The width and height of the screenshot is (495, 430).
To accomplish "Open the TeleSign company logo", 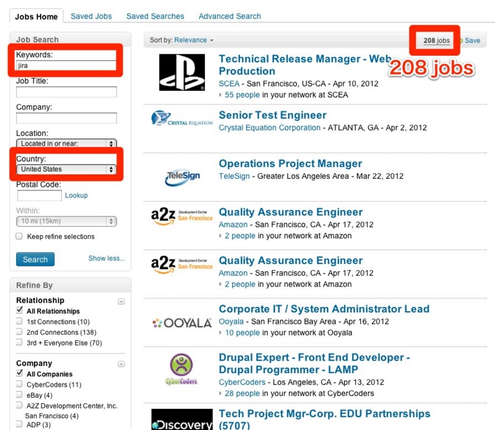I will [183, 178].
